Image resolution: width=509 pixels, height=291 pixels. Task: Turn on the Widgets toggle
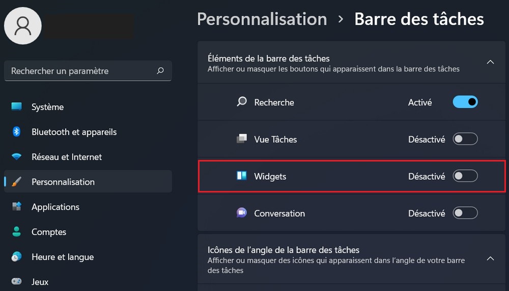click(465, 176)
